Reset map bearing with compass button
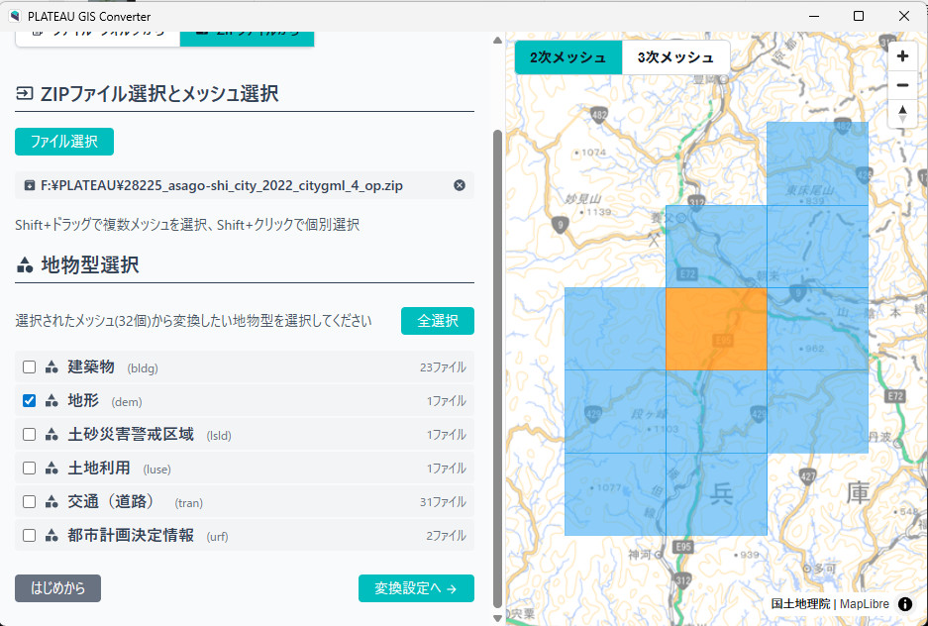 point(902,114)
